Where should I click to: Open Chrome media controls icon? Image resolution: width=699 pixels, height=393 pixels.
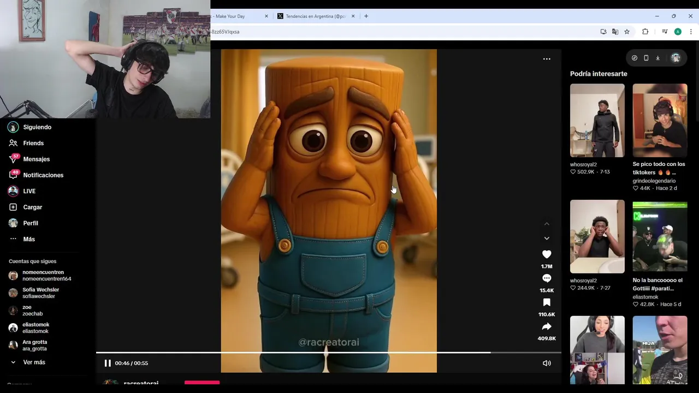point(665,32)
